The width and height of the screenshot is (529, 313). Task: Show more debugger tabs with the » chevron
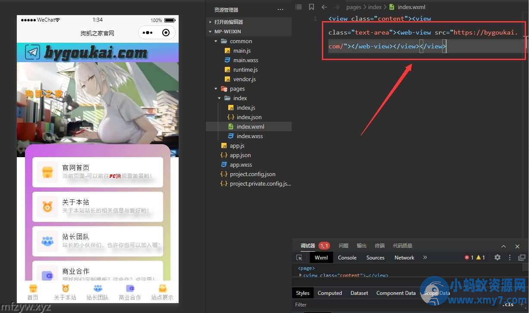(x=425, y=257)
